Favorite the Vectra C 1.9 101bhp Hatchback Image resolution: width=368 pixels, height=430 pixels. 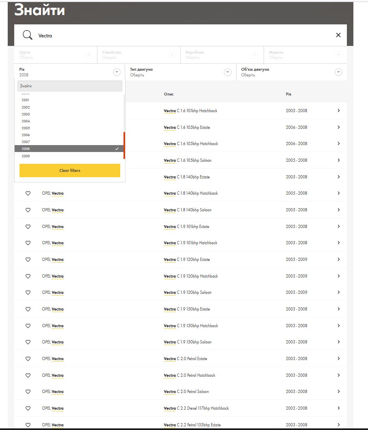coord(28,243)
